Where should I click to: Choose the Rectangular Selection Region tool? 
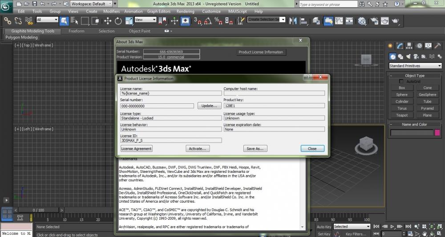(85, 21)
